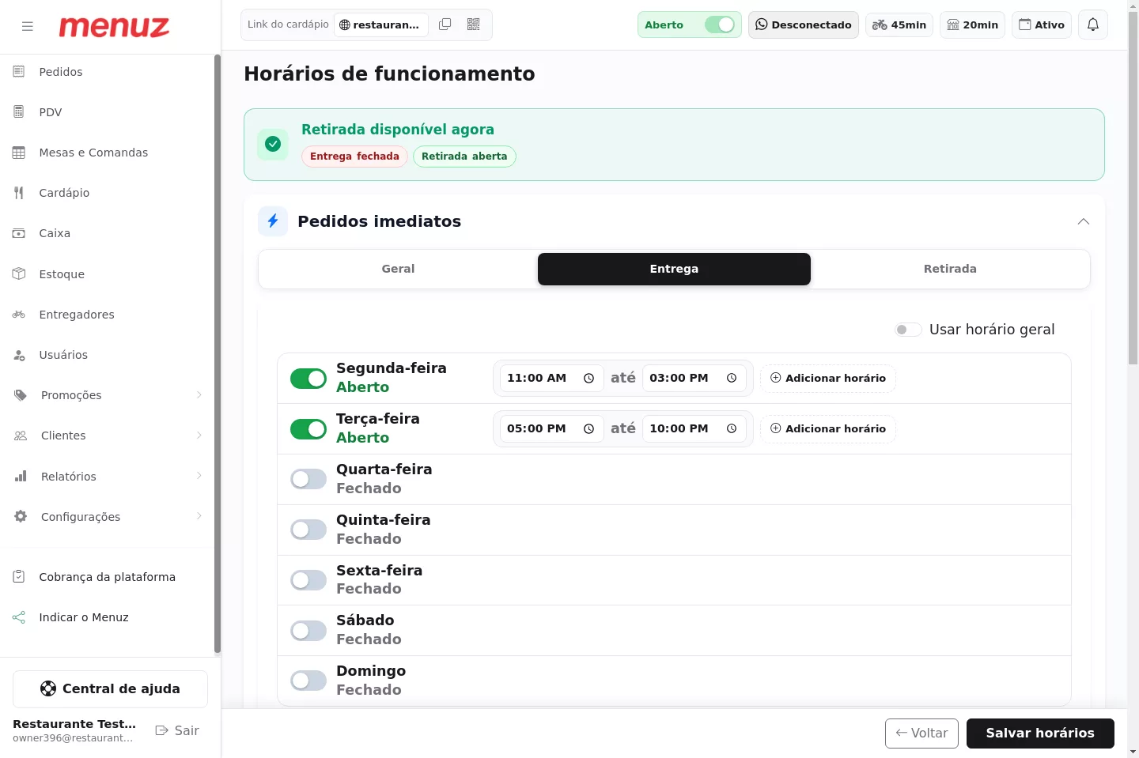This screenshot has width=1139, height=758.
Task: Show the cardápio QR code icon
Action: pyautogui.click(x=474, y=25)
